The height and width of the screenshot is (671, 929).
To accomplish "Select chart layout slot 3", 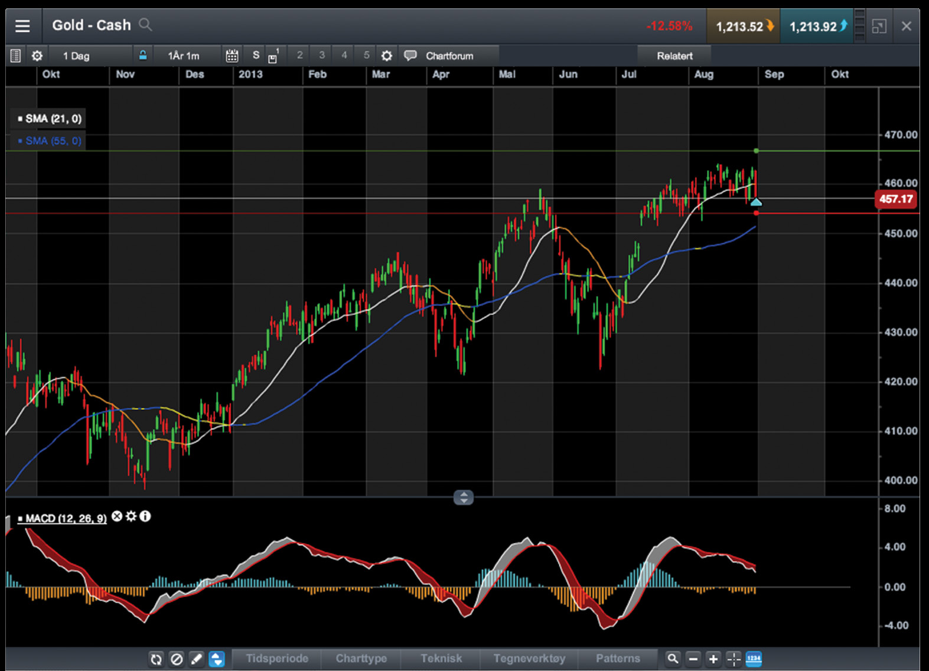I will [x=322, y=55].
